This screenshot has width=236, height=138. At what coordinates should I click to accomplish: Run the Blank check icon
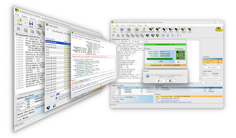tap(165, 29)
